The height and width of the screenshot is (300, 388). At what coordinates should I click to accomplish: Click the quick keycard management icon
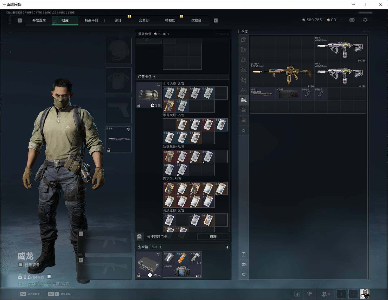140,236
